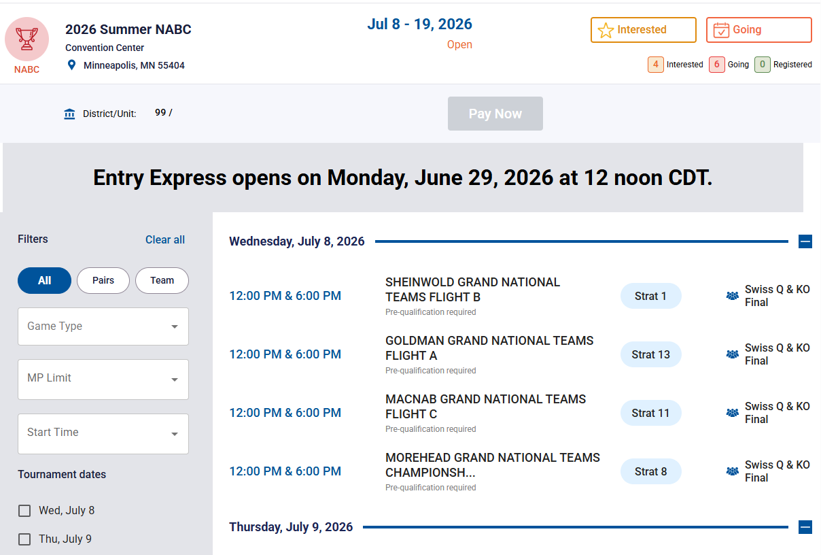
Task: Click the NABC trophy icon
Action: [27, 39]
